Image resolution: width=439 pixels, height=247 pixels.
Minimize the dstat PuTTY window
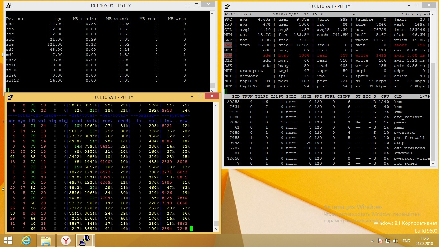pyautogui.click(x=192, y=96)
